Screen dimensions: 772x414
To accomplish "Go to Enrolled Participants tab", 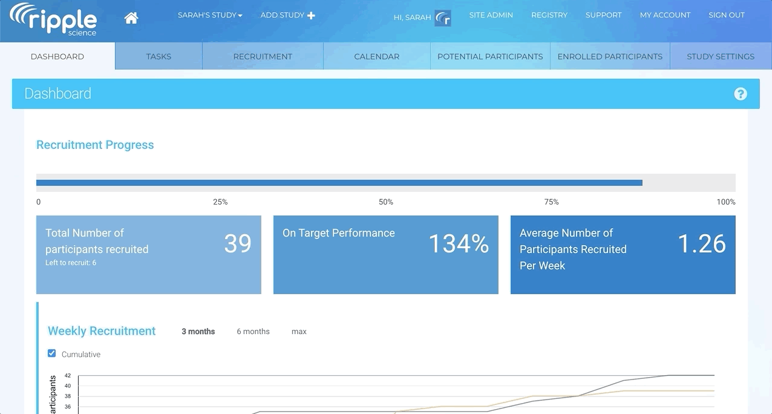I will [x=610, y=56].
